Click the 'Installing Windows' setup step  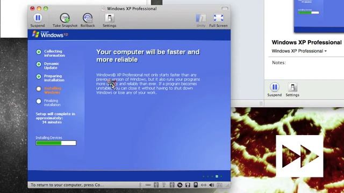(x=49, y=90)
